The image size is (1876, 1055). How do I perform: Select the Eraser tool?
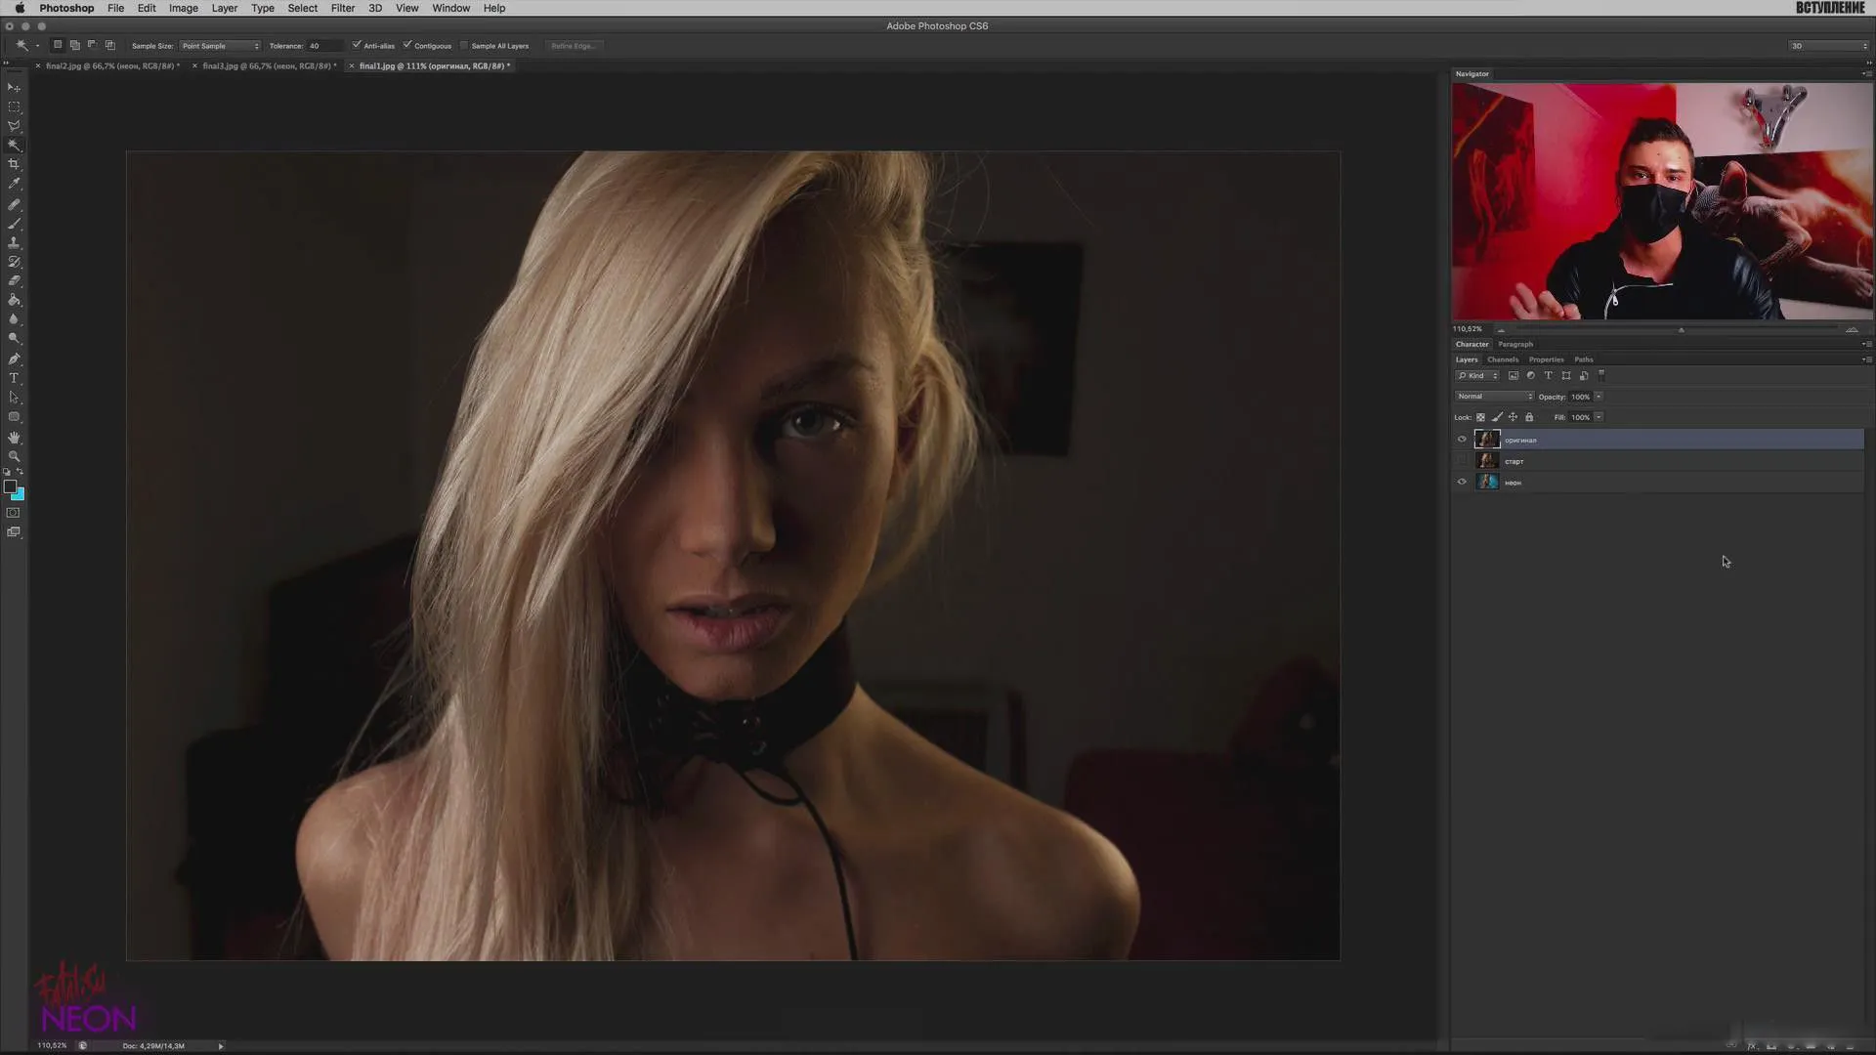pyautogui.click(x=14, y=280)
